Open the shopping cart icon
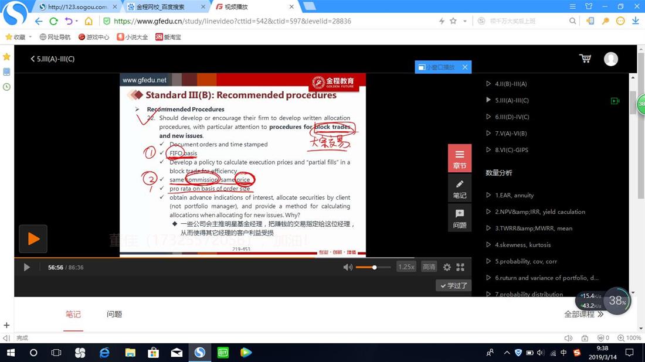Screen dimensions: 645x362 tap(585, 59)
